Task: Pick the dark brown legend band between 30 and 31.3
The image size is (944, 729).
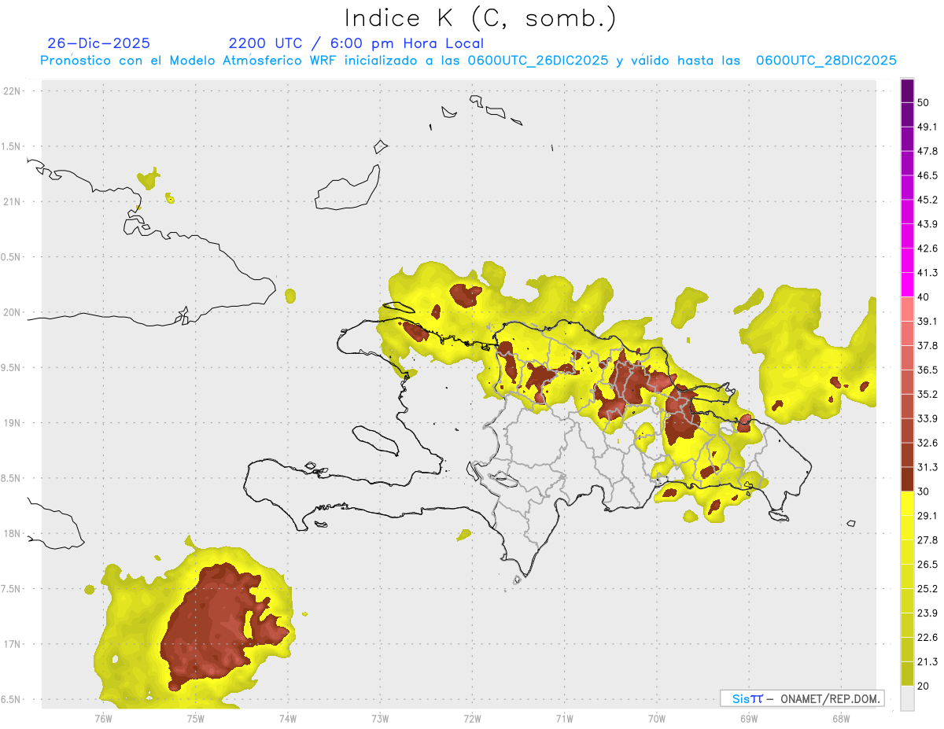Action: 907,479
